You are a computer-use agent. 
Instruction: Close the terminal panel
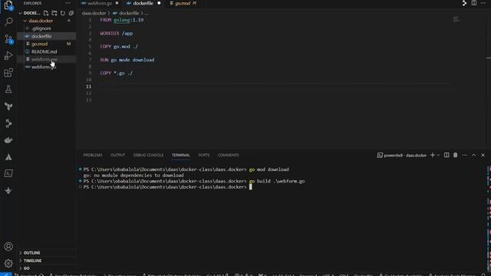tap(483, 155)
